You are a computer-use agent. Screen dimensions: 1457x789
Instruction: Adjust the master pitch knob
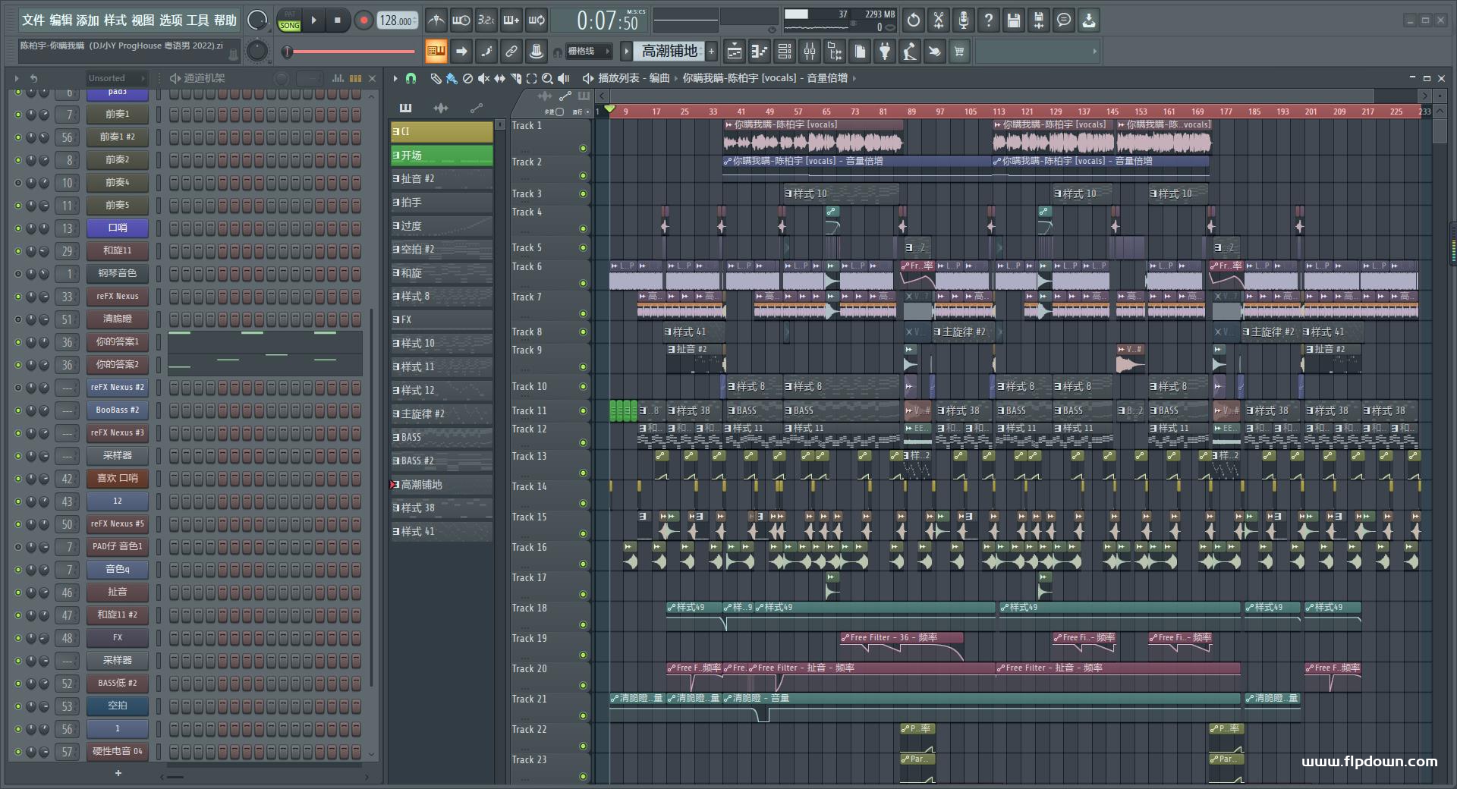(x=257, y=51)
